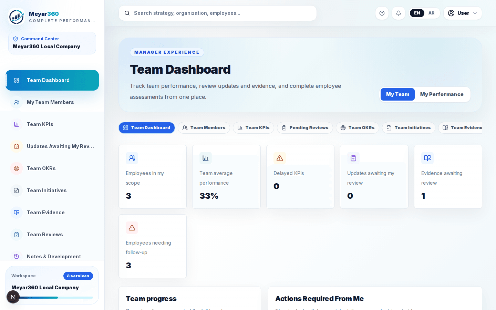Switch language to EN
496x310 pixels.
point(417,13)
